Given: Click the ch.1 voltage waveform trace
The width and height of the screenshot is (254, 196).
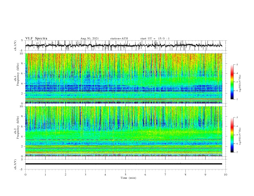Looking at the screenshot, I should (x=123, y=45).
